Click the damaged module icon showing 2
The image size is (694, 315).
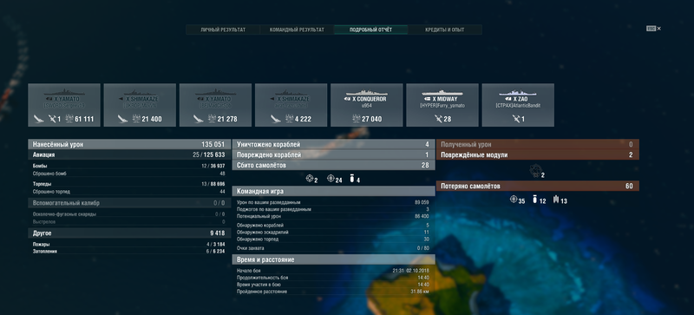535,170
